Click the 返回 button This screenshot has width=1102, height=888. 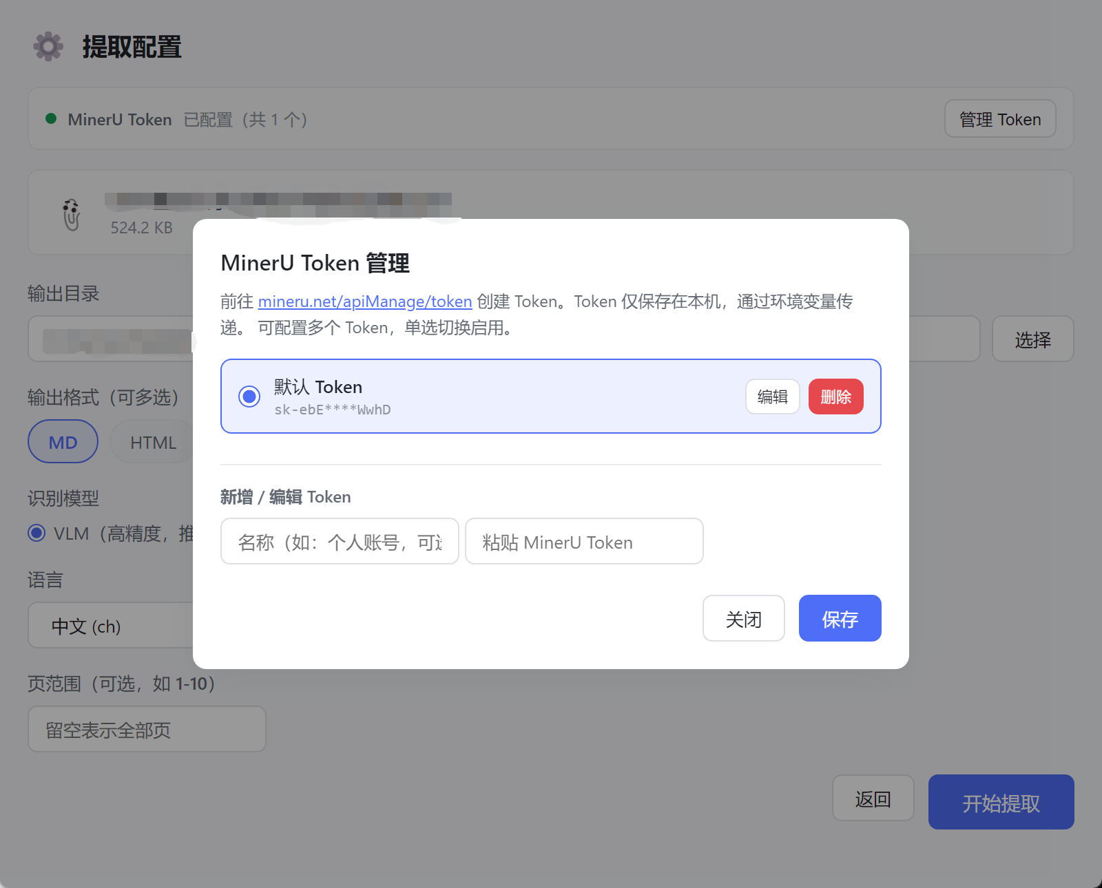(x=873, y=799)
